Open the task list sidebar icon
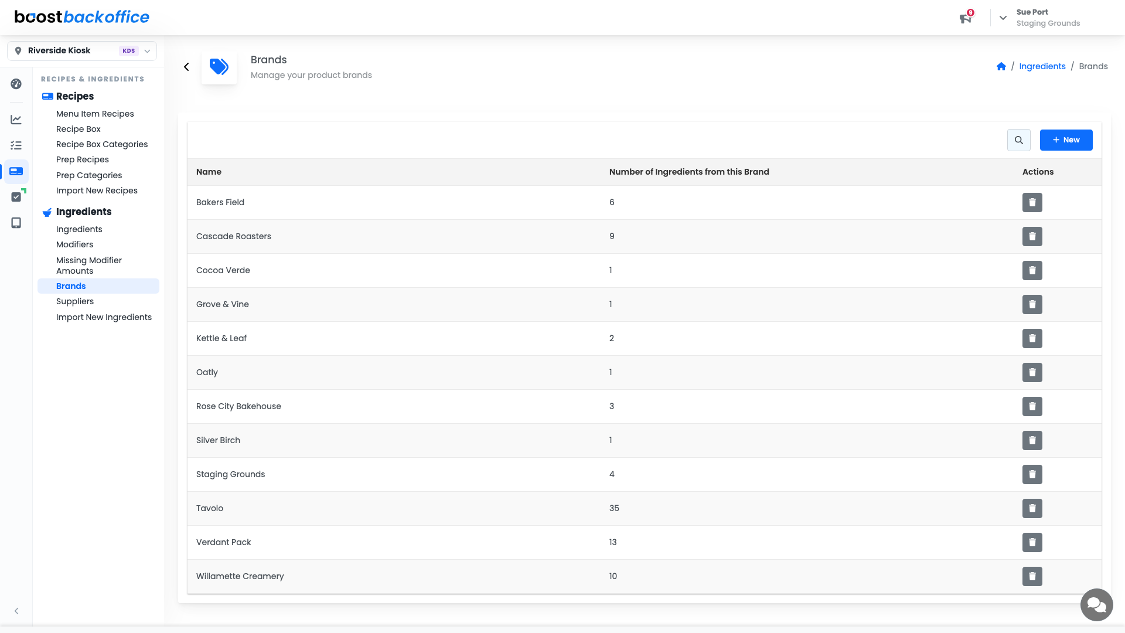Image resolution: width=1125 pixels, height=633 pixels. pos(16,145)
